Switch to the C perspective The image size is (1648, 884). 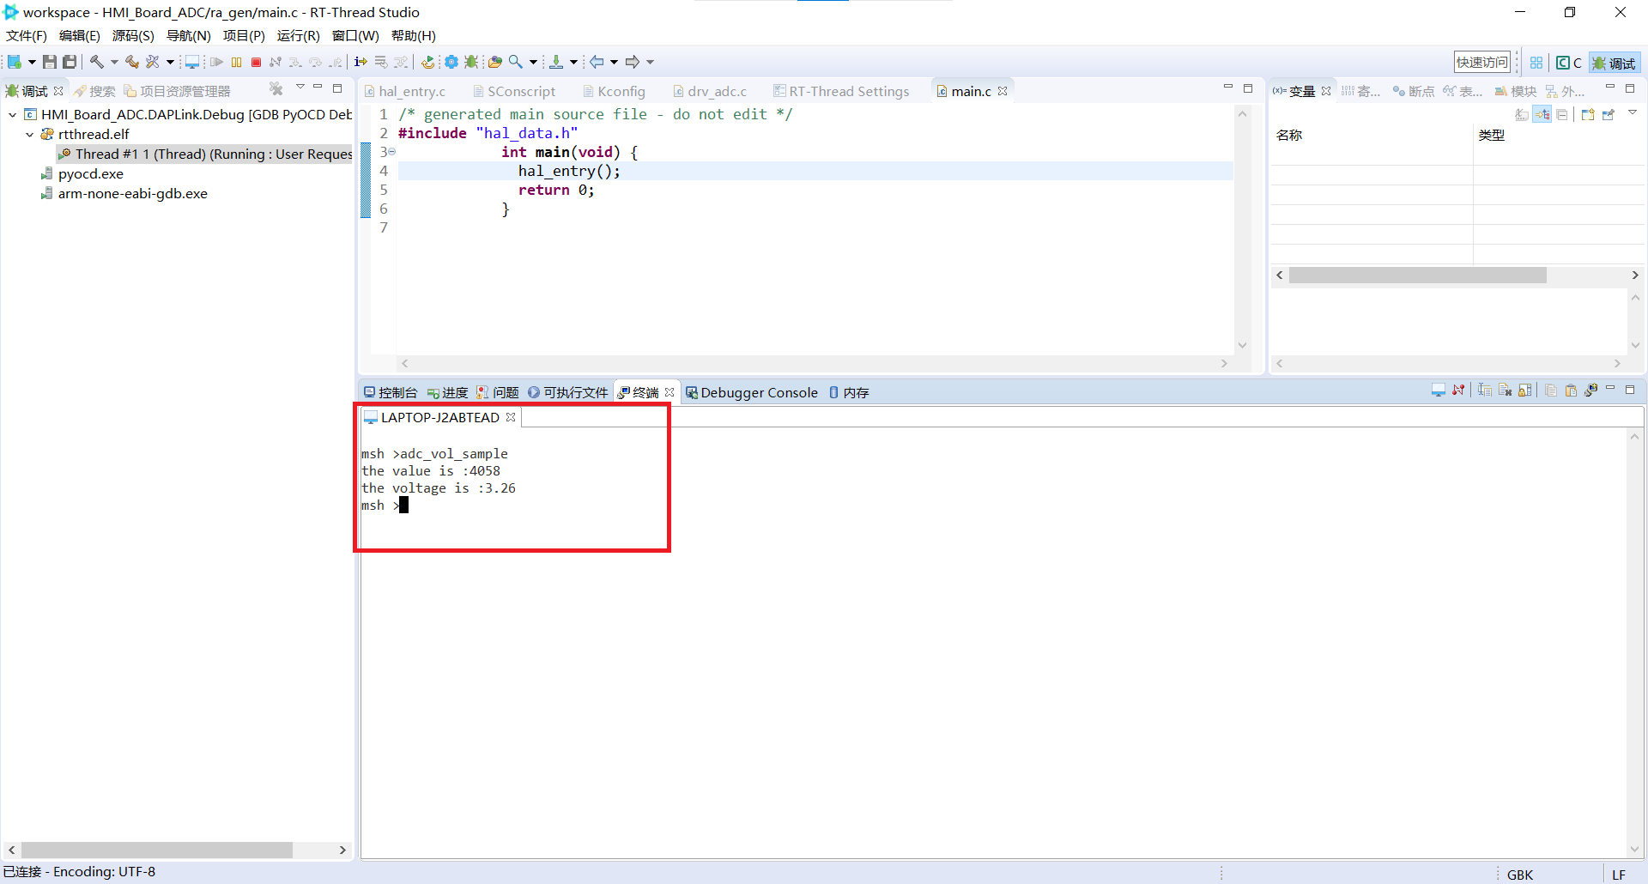point(1569,63)
